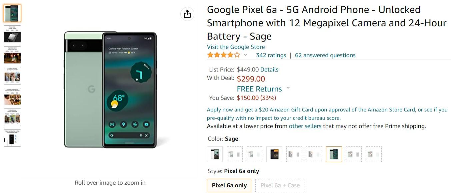Viewport: 451px width, 193px height.
Task: View the 62 answered questions
Action: point(325,55)
